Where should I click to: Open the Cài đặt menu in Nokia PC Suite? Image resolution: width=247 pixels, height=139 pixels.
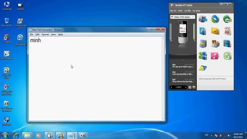188,11
